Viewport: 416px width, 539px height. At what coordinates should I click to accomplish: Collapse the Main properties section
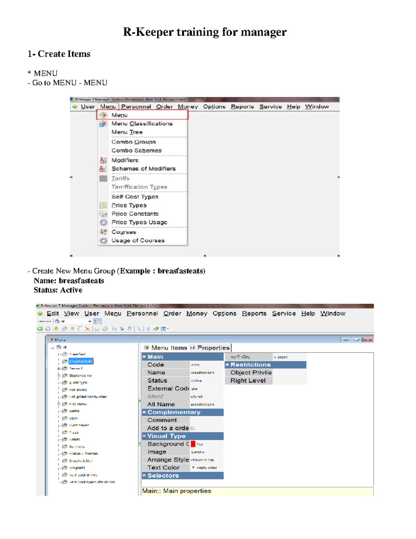point(144,357)
